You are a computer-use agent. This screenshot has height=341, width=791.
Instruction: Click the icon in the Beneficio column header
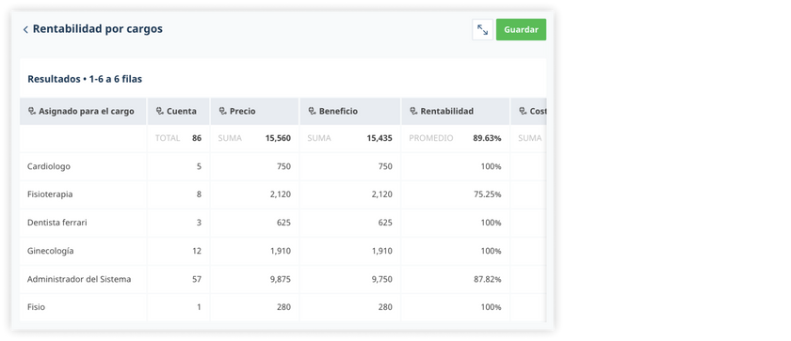pyautogui.click(x=313, y=111)
